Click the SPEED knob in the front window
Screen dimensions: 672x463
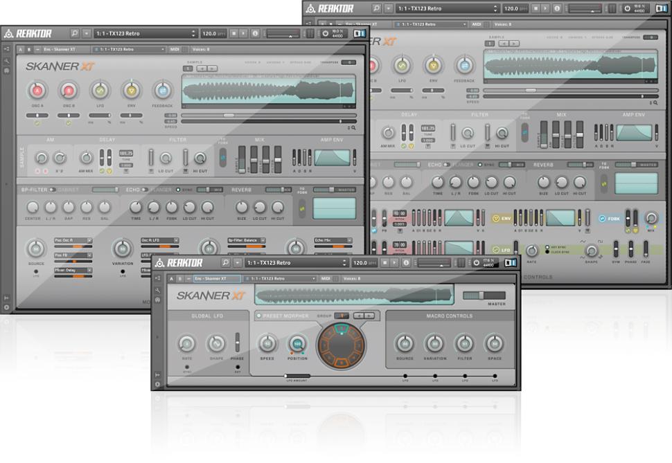[x=267, y=343]
